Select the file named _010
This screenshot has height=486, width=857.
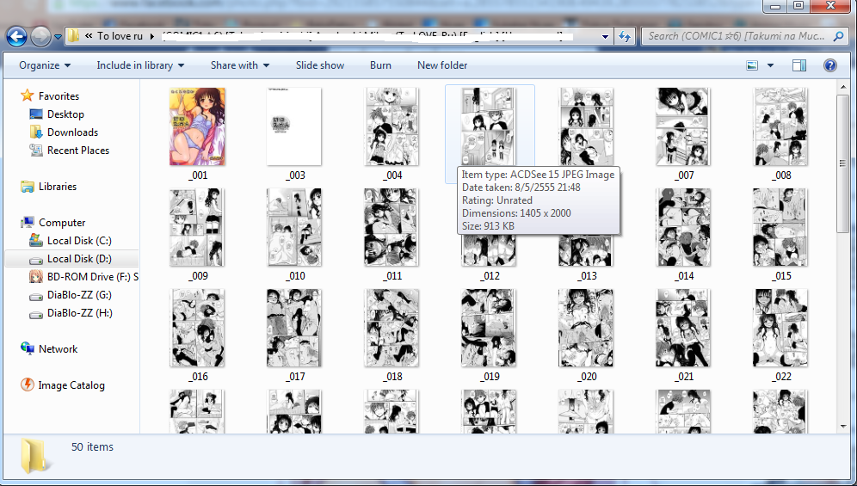pyautogui.click(x=294, y=235)
